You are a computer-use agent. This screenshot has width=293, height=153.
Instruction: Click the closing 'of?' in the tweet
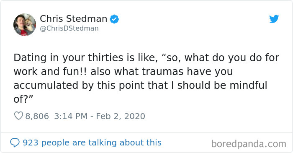21,99
